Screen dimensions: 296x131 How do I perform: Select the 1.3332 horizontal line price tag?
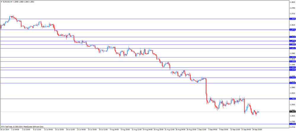coord(292,57)
